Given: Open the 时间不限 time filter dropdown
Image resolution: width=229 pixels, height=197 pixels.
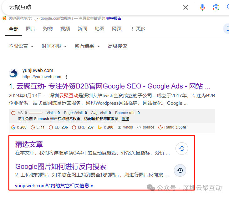Looking at the screenshot, I should point(54,46).
